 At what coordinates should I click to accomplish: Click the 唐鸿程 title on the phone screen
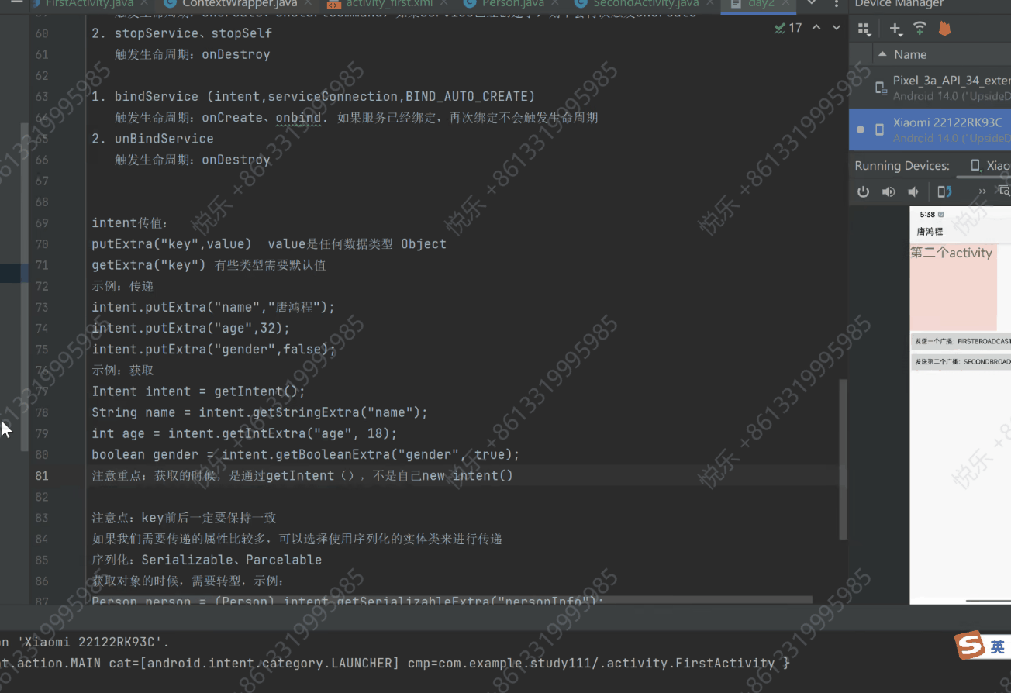(x=930, y=231)
